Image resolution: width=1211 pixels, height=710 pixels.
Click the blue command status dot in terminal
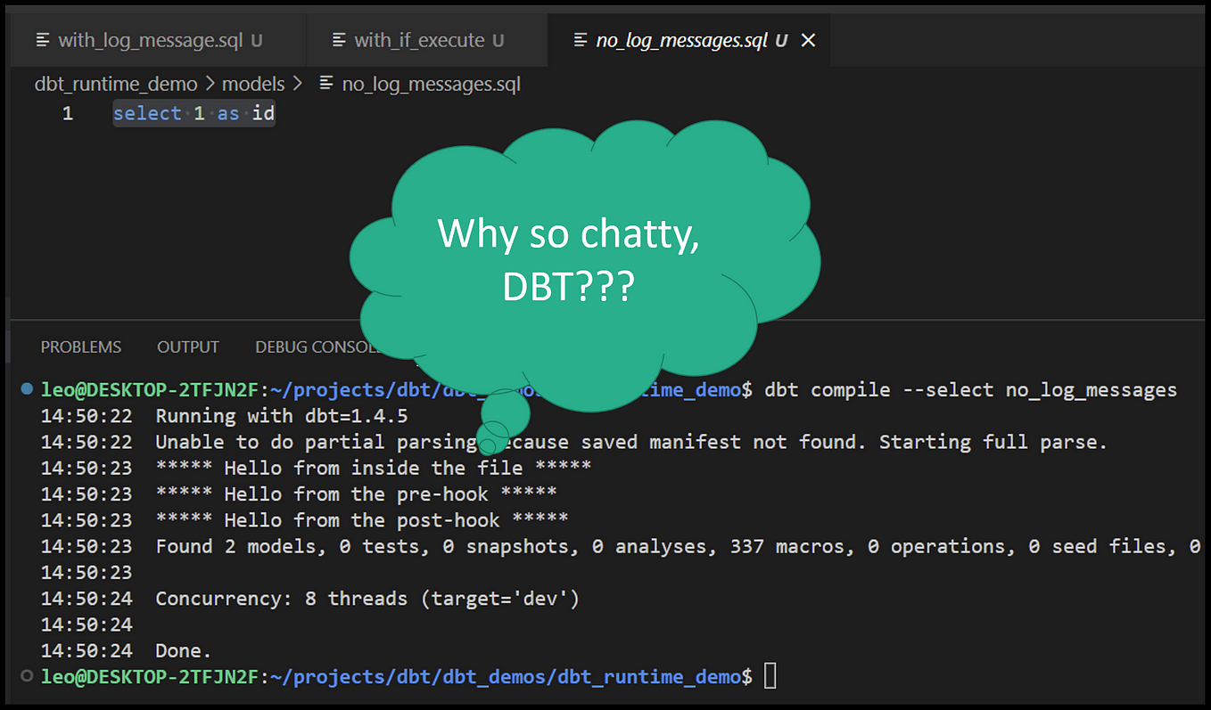pos(27,388)
